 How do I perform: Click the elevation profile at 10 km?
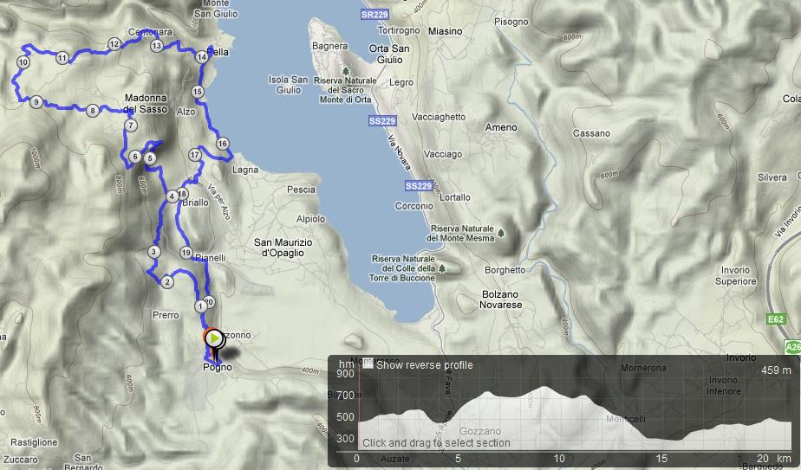point(560,417)
